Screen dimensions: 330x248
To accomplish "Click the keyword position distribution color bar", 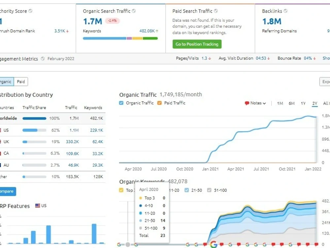I will pyautogui.click(x=120, y=38).
